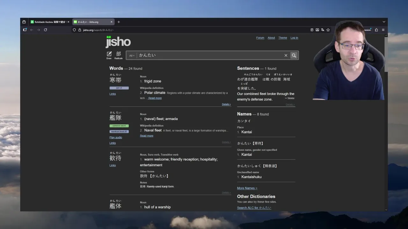The image size is (408, 229).
Task: Go back with browser back arrow
Action: (32, 30)
